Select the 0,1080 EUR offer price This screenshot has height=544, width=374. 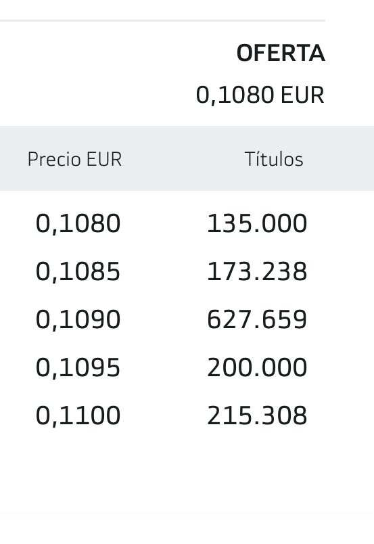pyautogui.click(x=260, y=95)
